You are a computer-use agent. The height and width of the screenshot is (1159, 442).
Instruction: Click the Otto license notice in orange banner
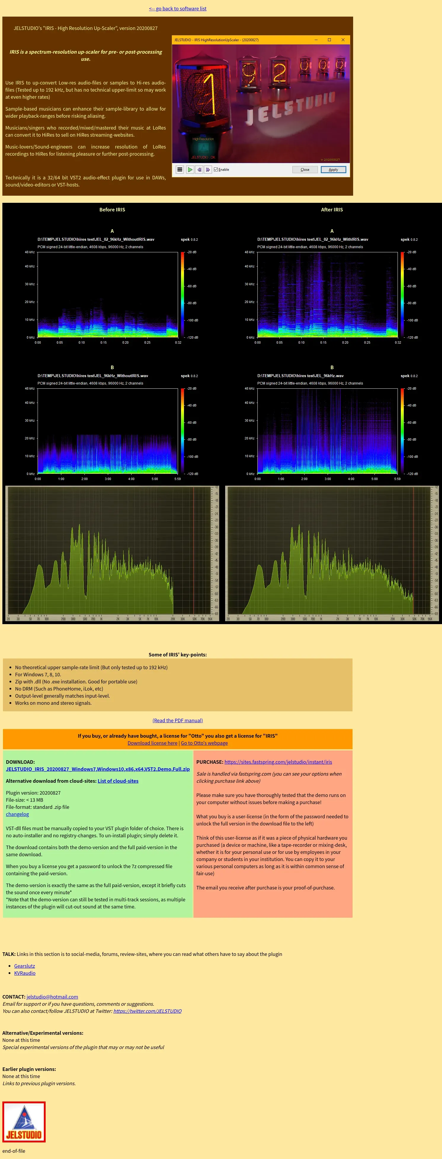click(178, 736)
